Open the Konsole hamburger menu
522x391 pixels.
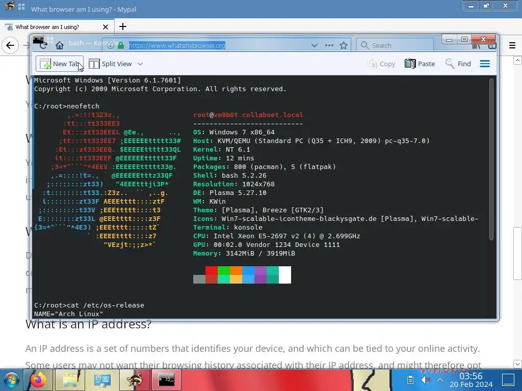point(485,64)
